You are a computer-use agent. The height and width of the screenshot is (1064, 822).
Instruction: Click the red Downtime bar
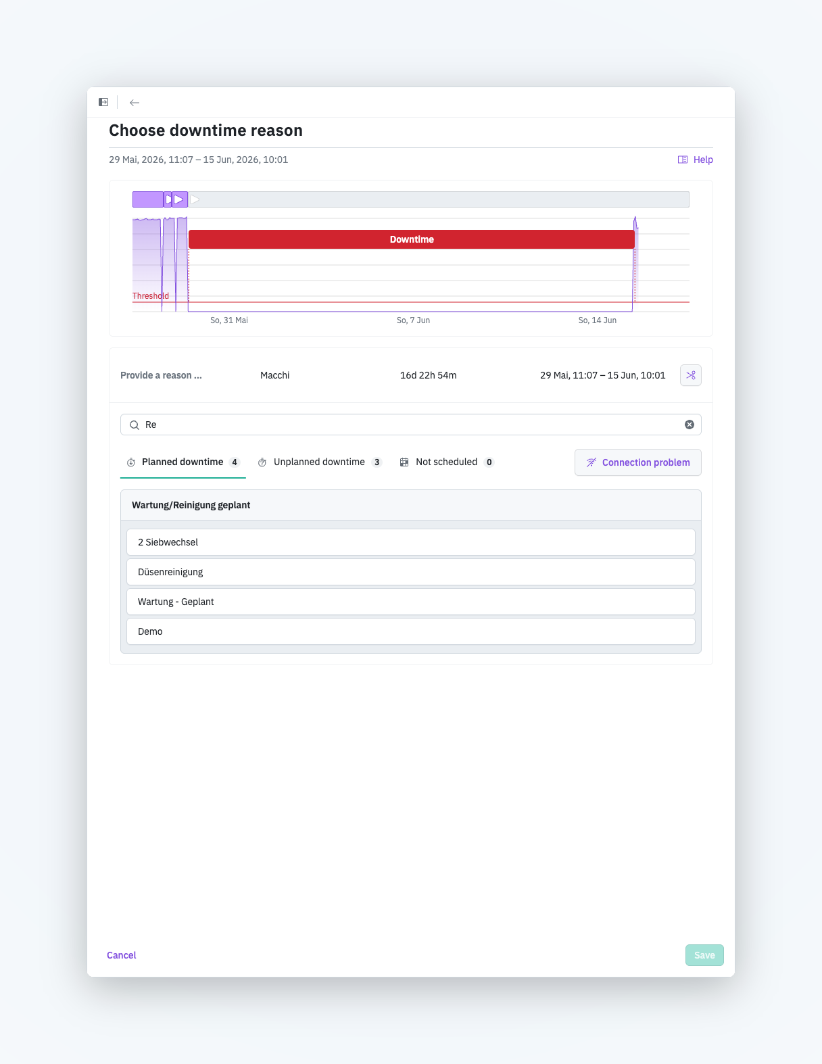tap(412, 239)
